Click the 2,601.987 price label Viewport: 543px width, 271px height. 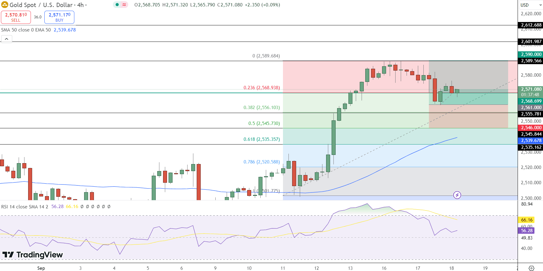(530, 42)
